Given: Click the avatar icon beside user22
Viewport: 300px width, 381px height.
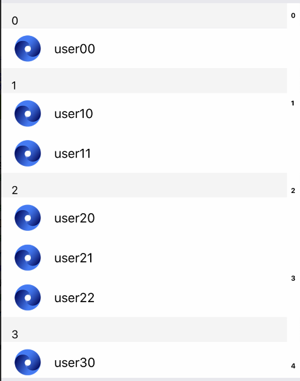Looking at the screenshot, I should click(x=28, y=297).
